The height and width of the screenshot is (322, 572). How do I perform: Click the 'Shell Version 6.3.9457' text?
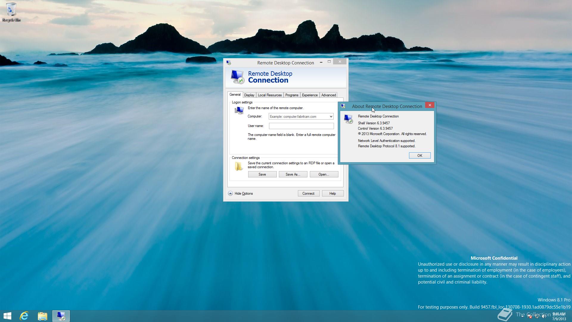pos(374,123)
